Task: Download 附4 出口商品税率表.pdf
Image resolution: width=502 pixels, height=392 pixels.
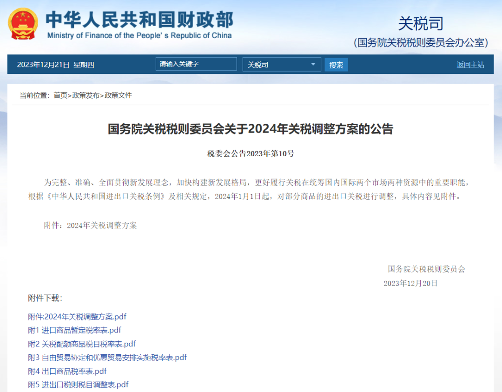Action: 67,371
